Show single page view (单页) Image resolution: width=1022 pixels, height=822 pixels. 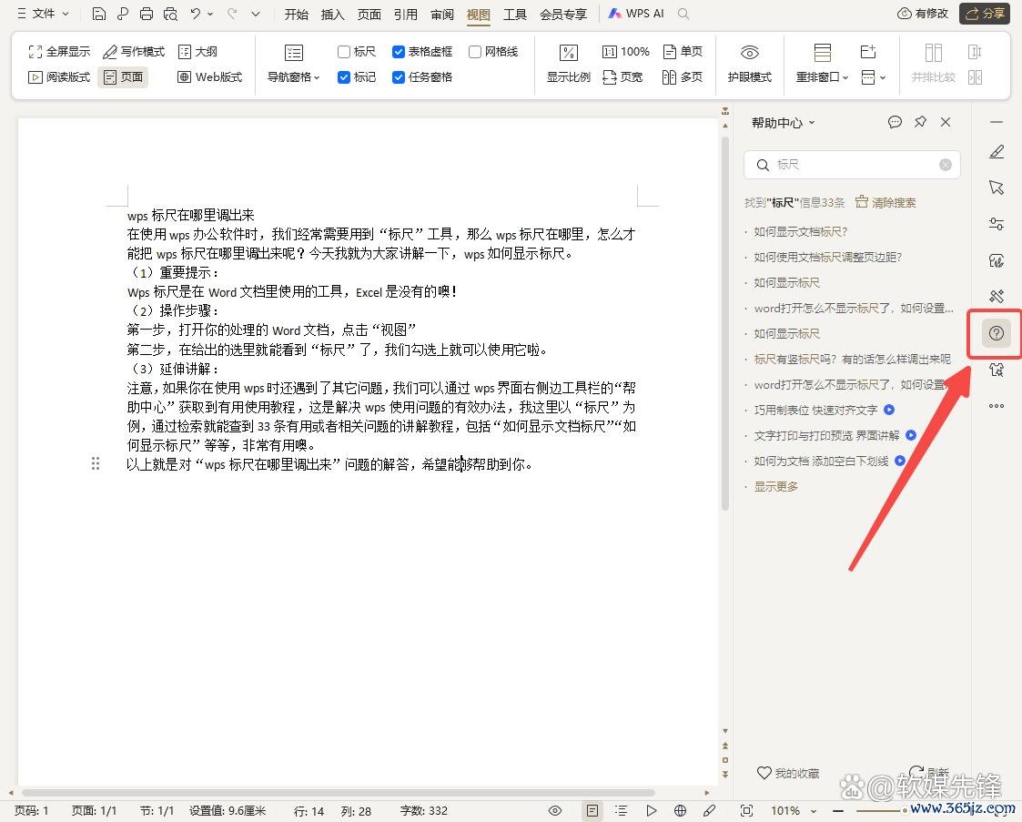point(683,52)
